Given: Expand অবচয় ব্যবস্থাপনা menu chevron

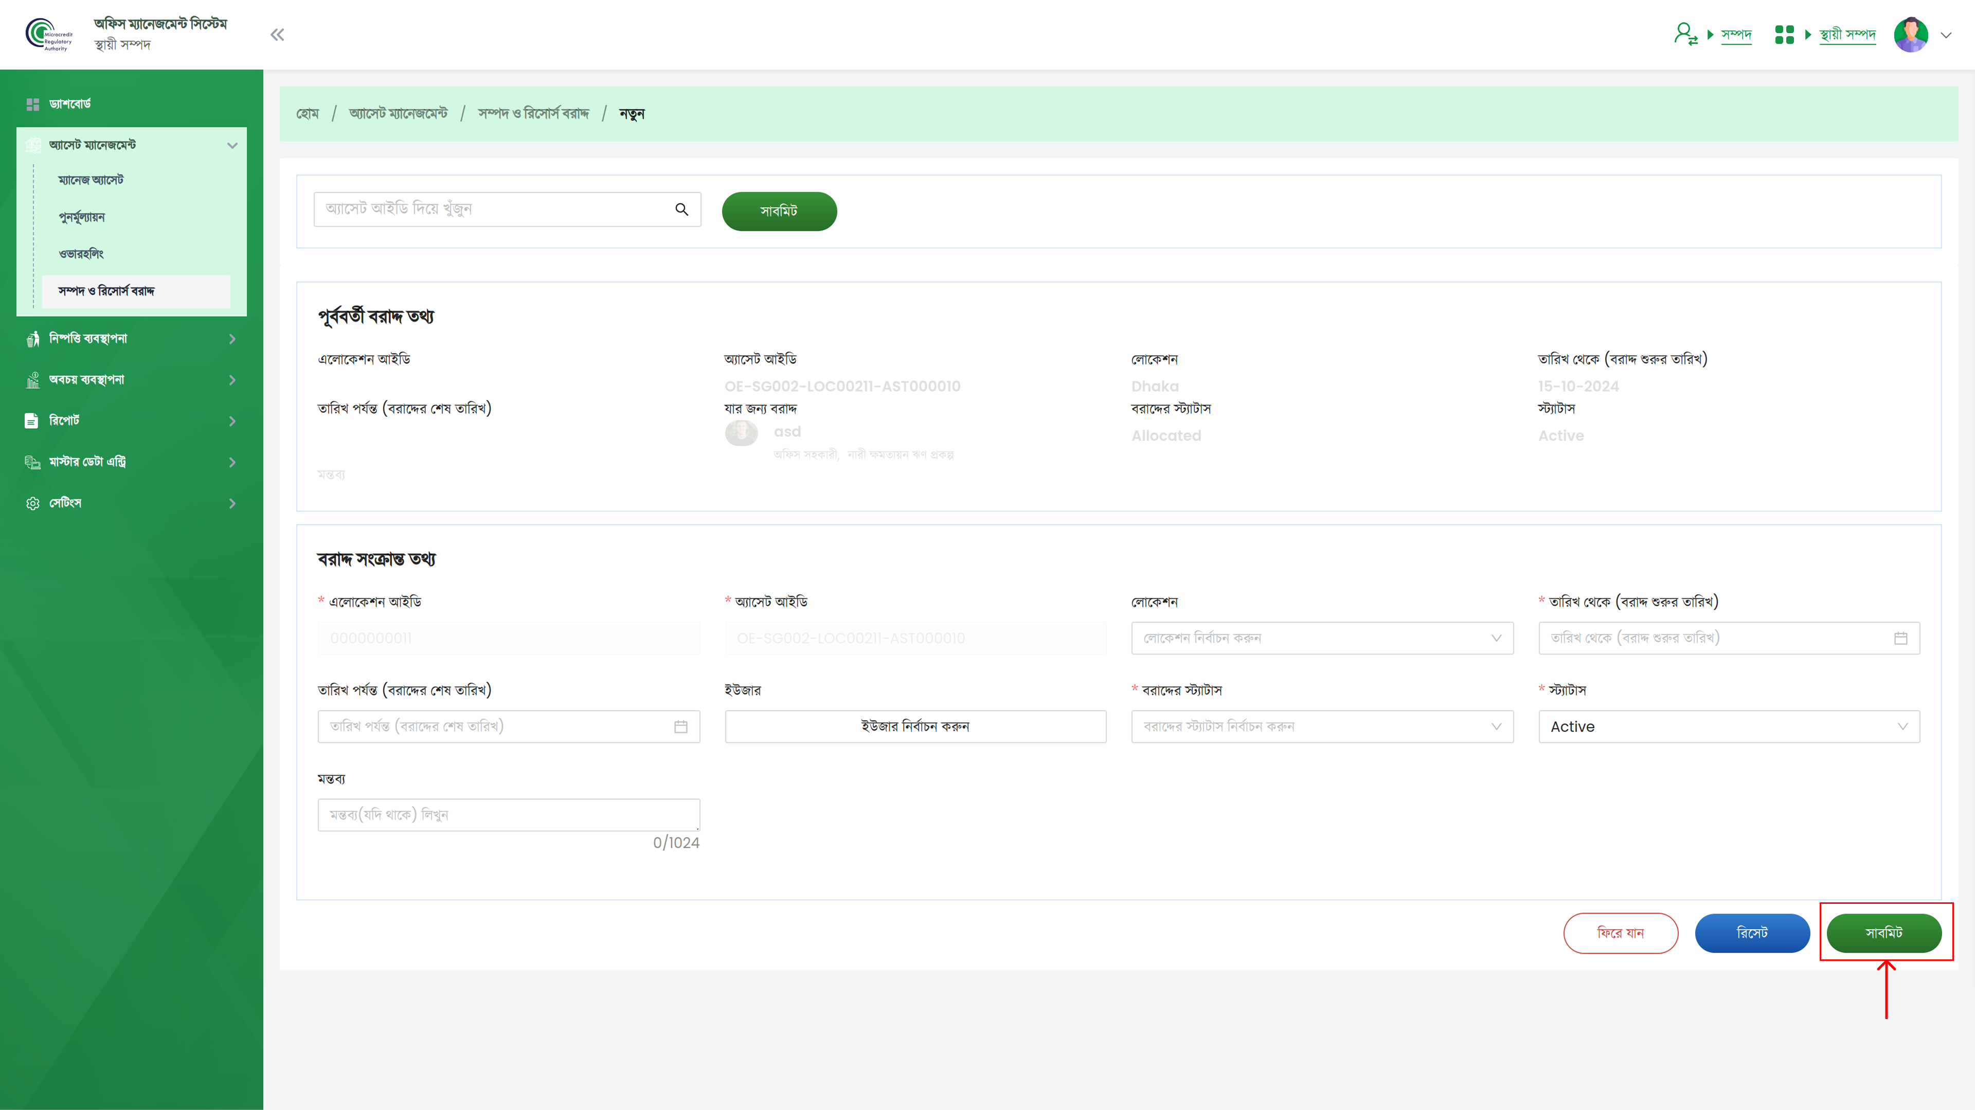Looking at the screenshot, I should coord(232,380).
